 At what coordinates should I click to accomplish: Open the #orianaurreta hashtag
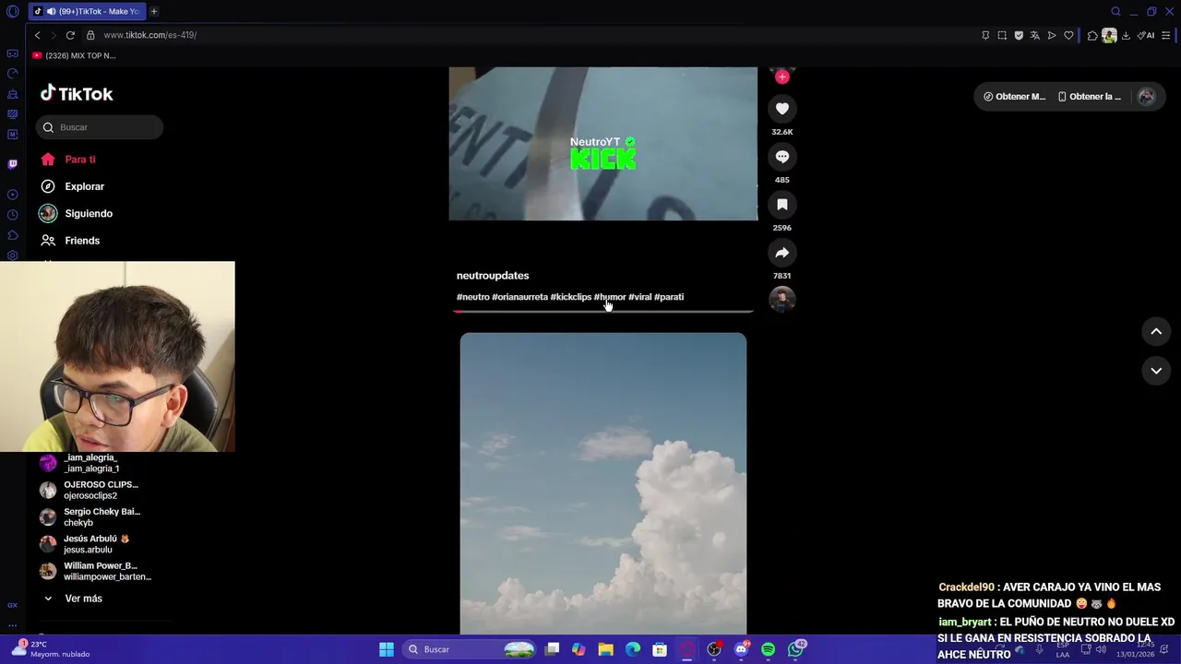click(519, 297)
